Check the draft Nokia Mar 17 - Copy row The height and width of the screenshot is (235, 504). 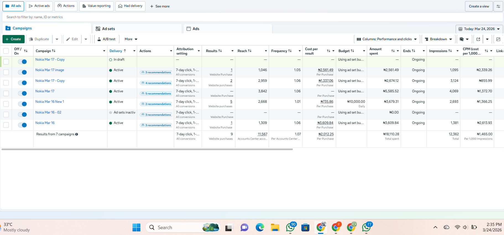[x=6, y=62]
